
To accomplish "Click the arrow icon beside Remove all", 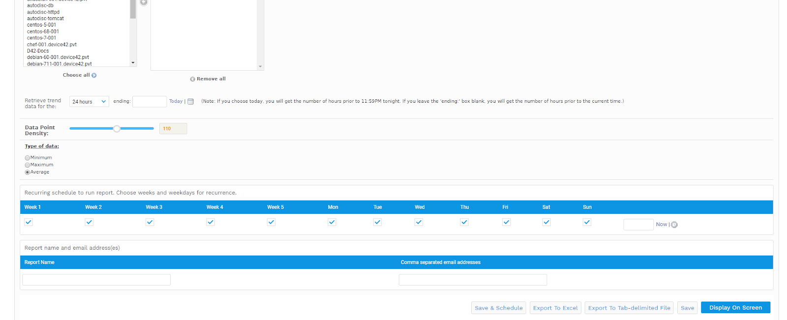I will tap(193, 79).
